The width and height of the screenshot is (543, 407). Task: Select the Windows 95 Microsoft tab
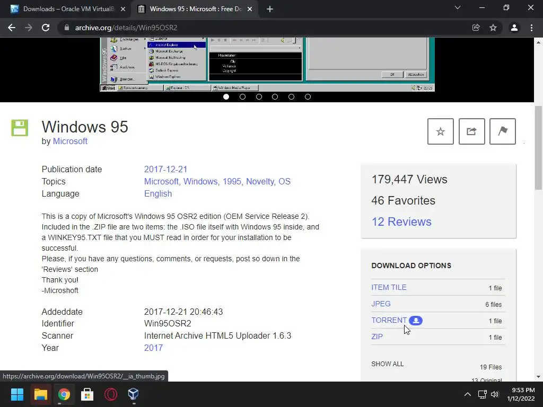[x=194, y=10]
